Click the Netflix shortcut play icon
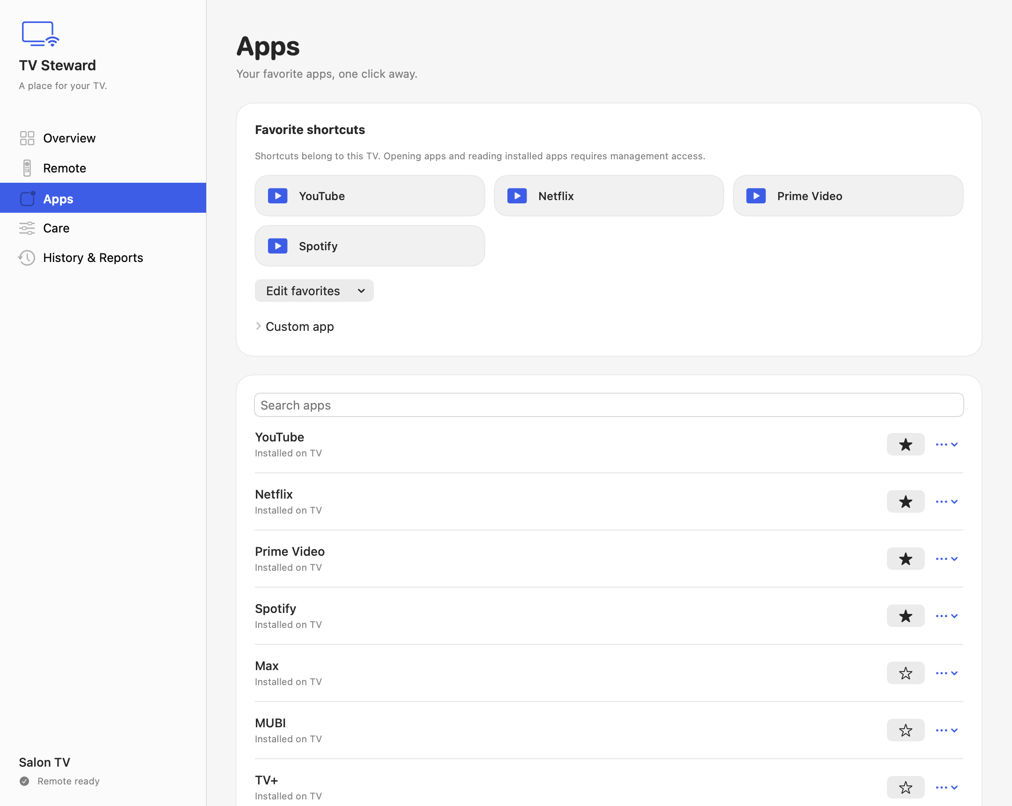Viewport: 1012px width, 806px height. pyautogui.click(x=517, y=196)
